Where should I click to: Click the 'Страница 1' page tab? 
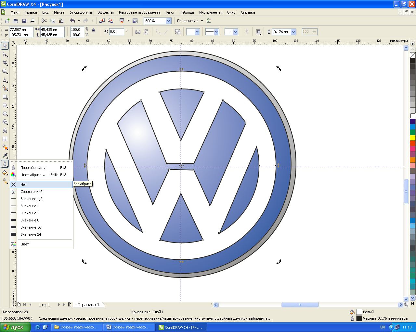tap(88, 305)
